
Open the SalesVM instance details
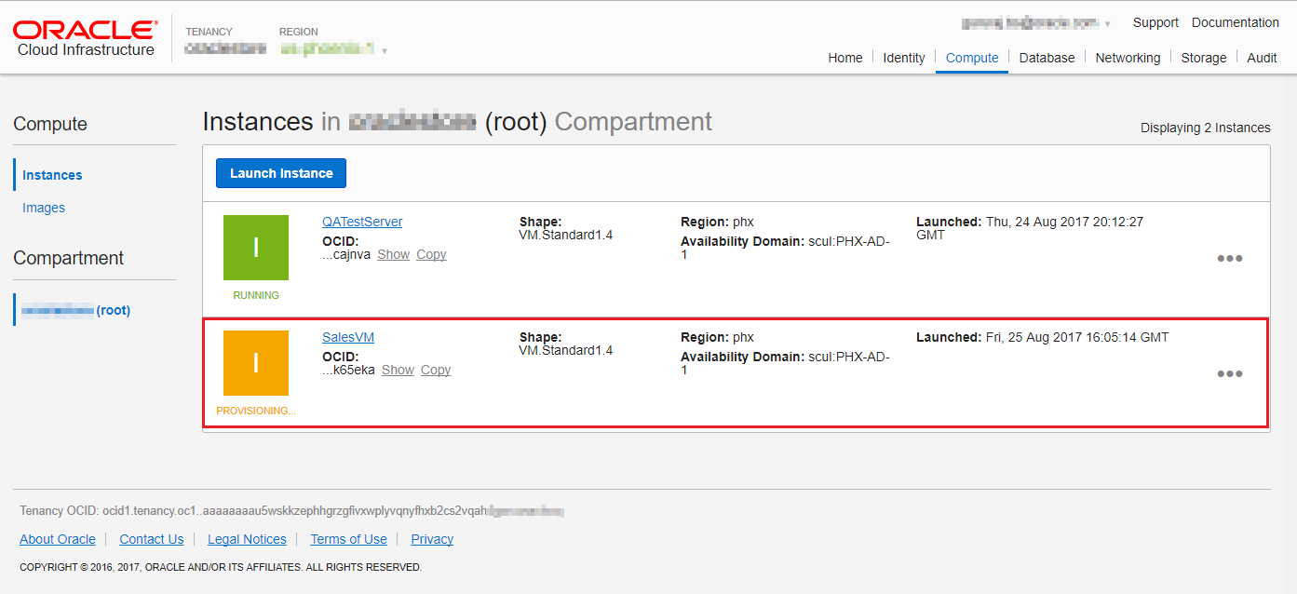(x=348, y=337)
